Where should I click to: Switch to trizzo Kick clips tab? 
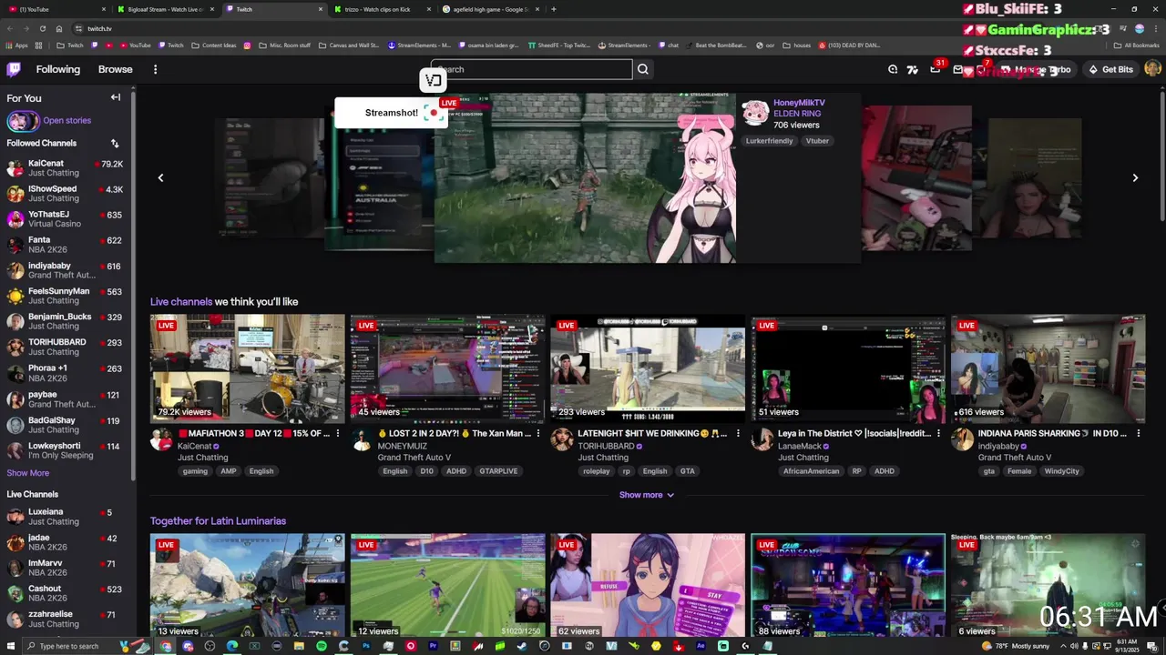pyautogui.click(x=382, y=9)
